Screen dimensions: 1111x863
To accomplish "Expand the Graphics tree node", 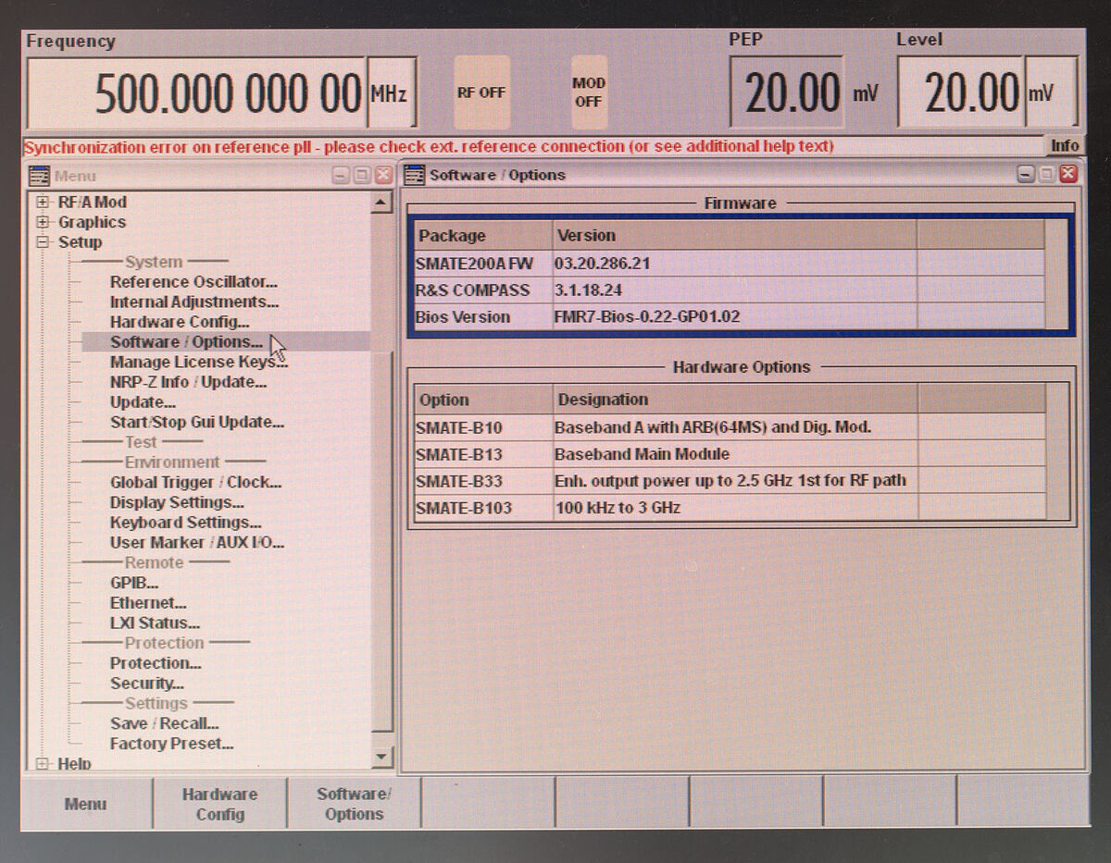I will [x=42, y=223].
